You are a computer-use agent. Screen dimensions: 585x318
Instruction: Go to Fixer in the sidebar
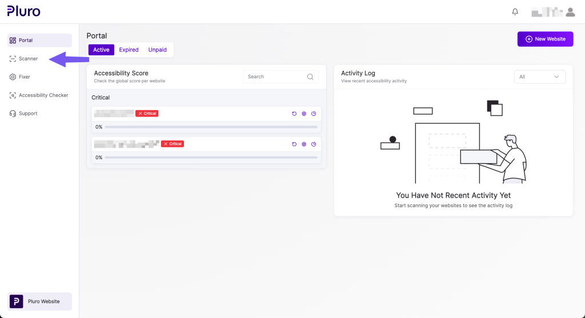(24, 77)
